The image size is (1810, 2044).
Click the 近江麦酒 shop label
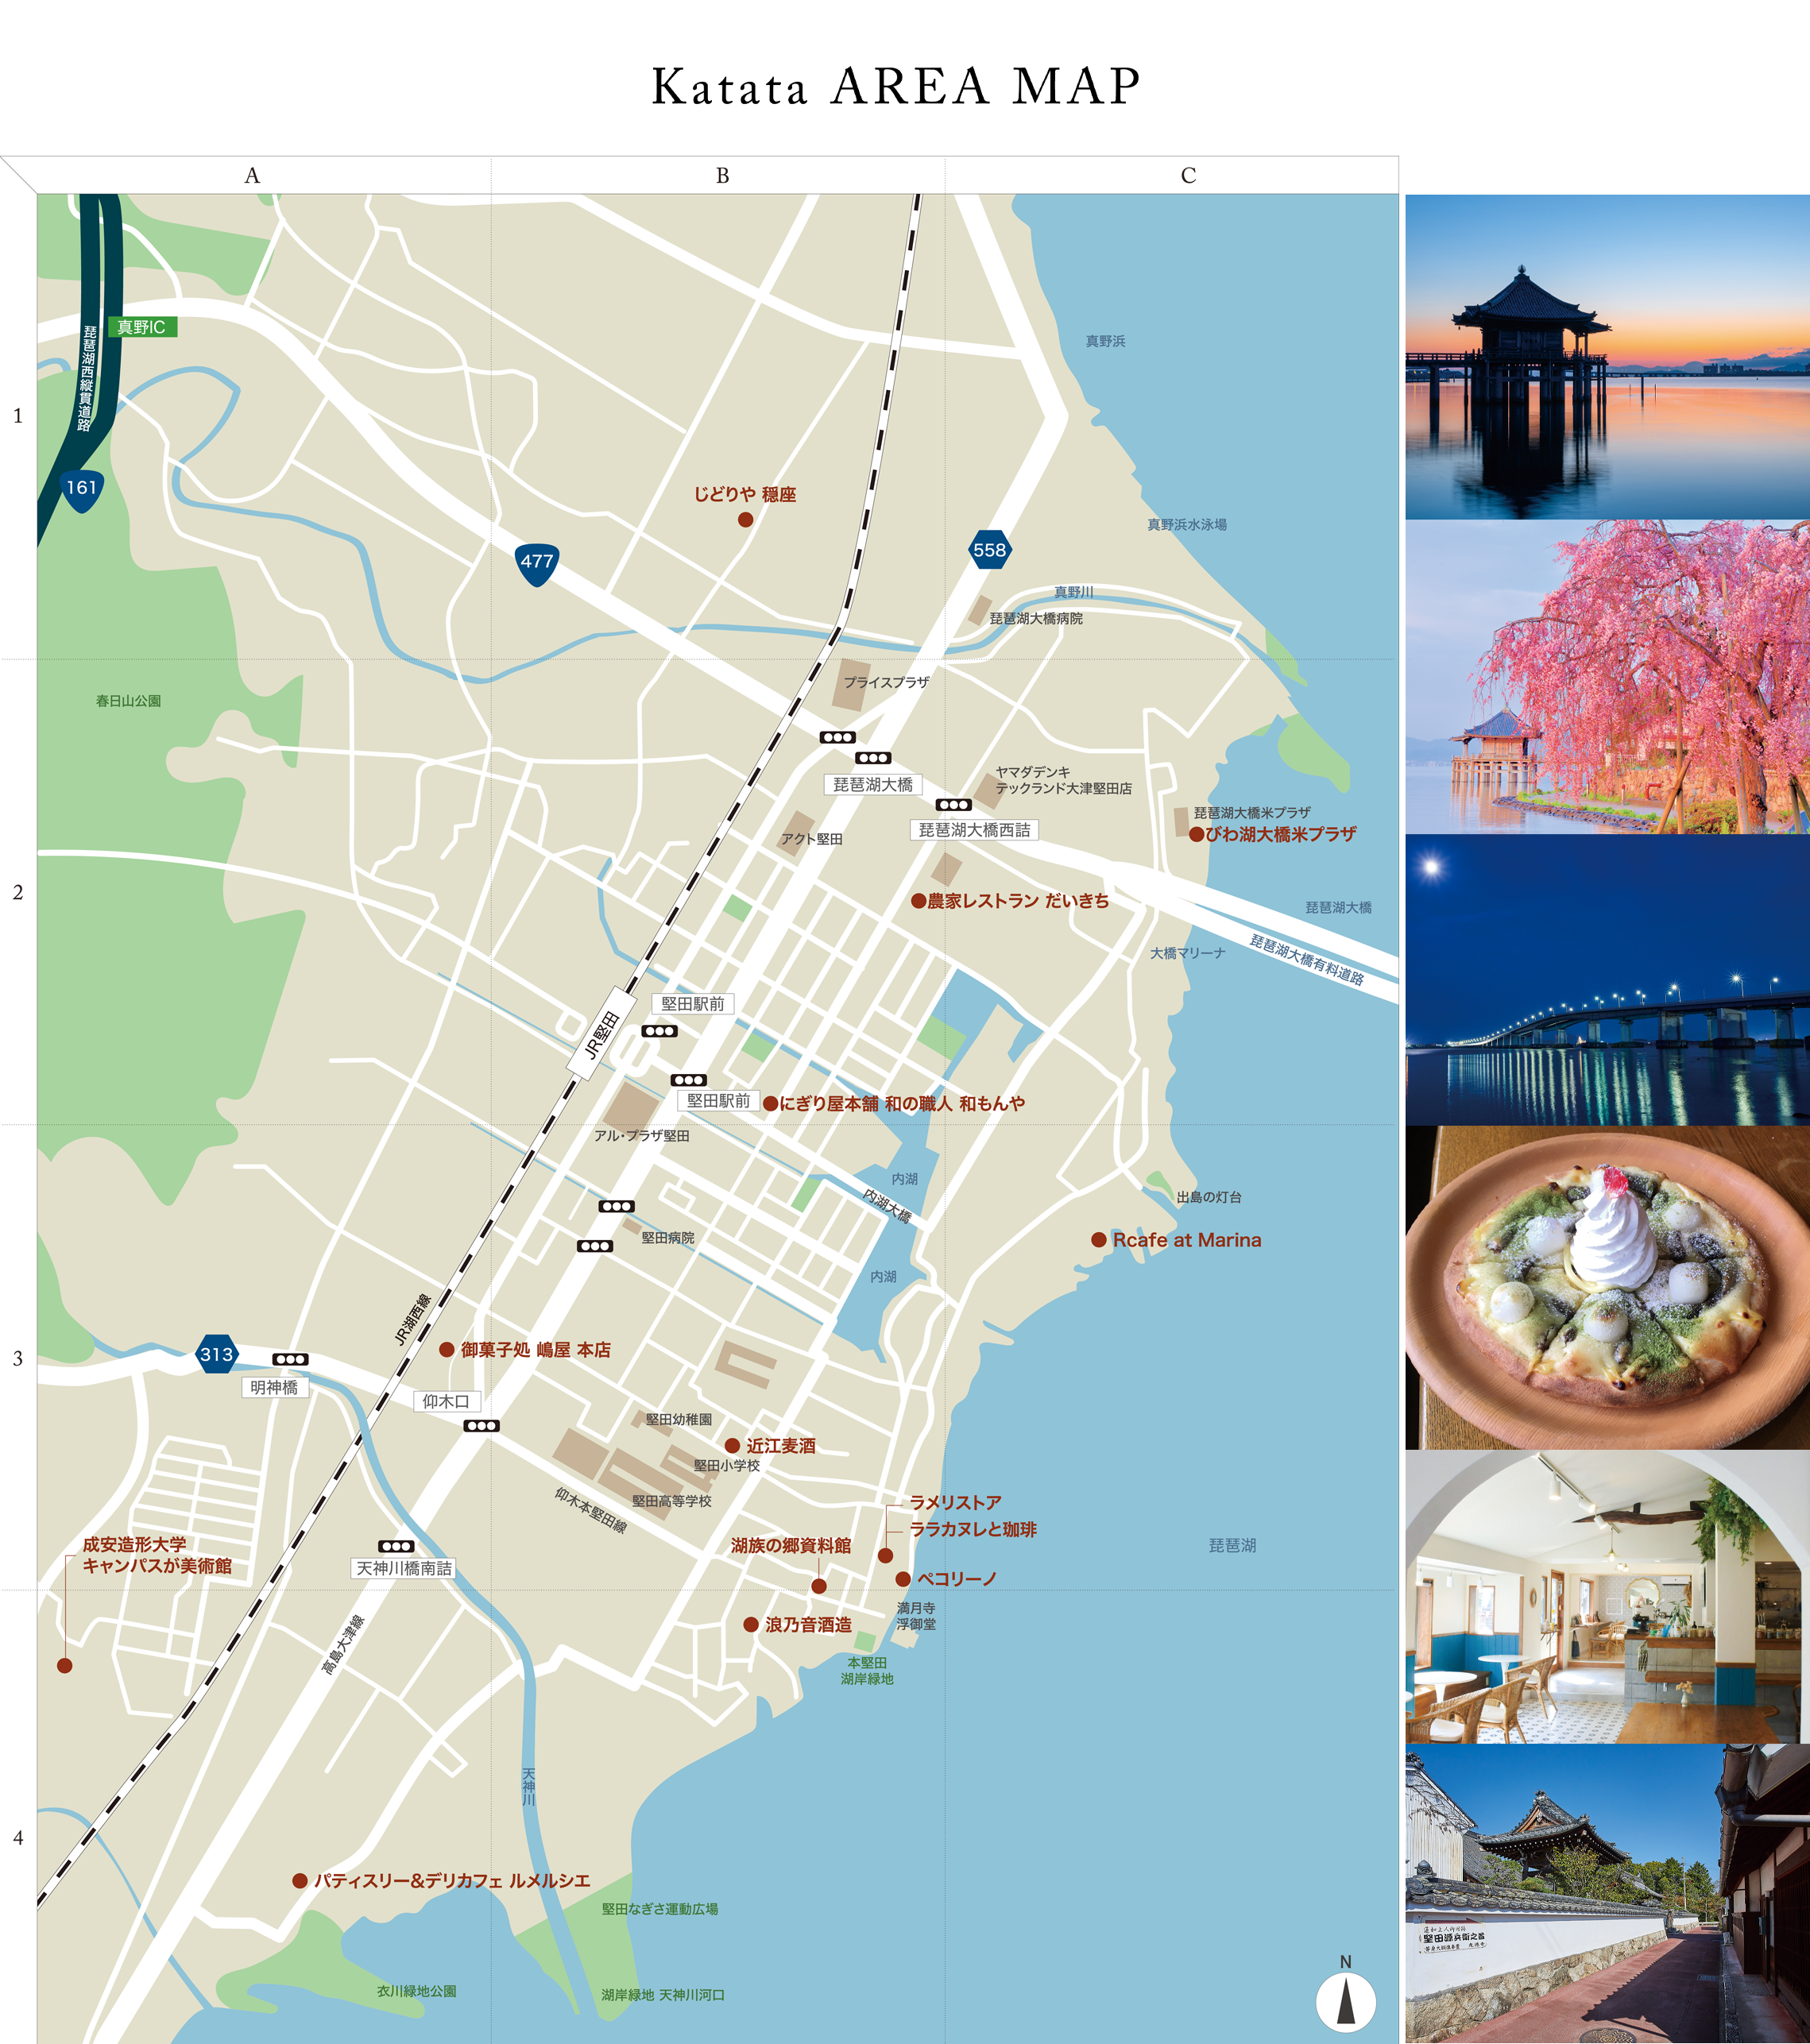tap(780, 1446)
